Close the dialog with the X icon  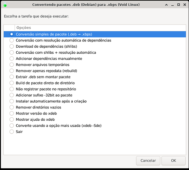(185, 5)
